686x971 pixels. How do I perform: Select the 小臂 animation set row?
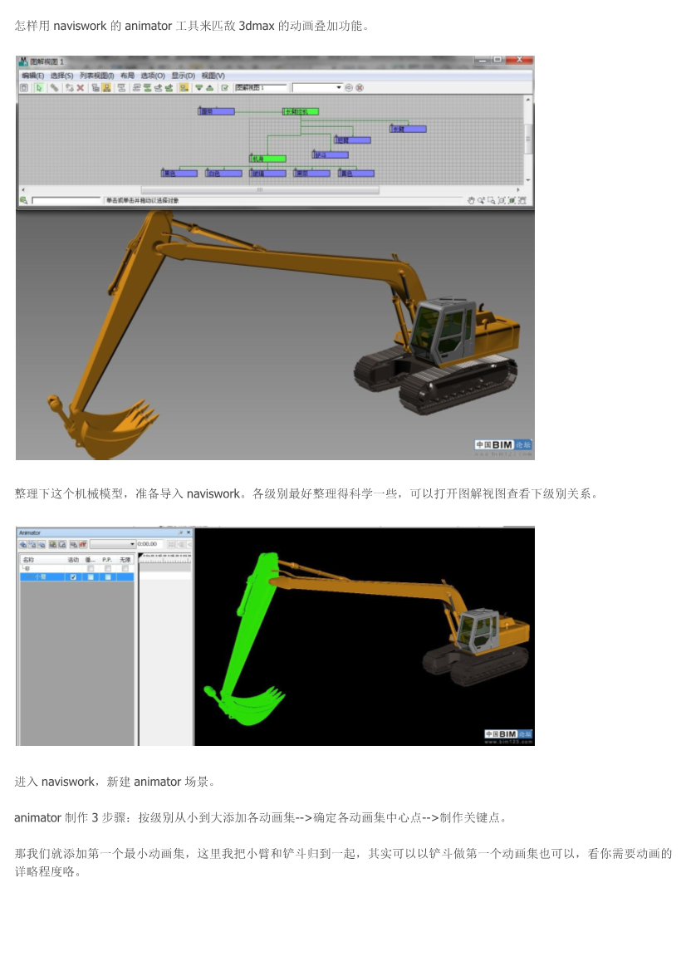tap(76, 577)
